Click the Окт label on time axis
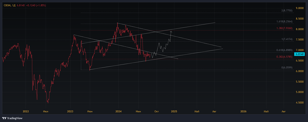308x122 pixels. 156,112
